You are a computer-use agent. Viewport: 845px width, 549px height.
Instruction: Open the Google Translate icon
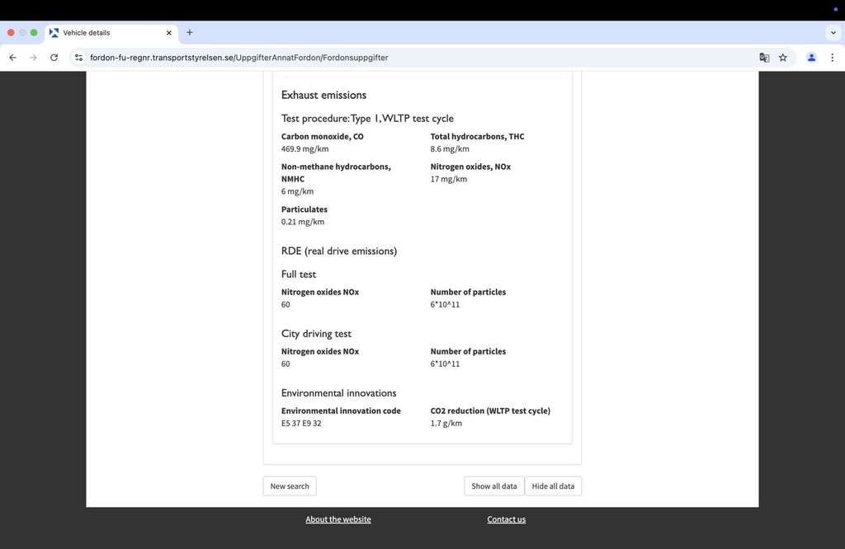coord(764,58)
